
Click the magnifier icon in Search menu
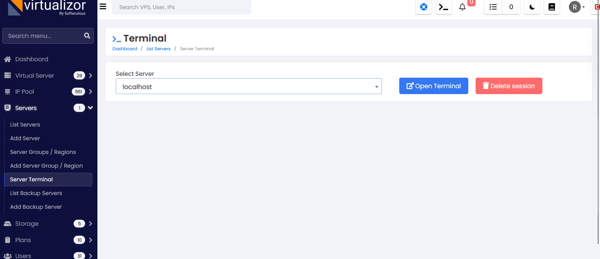coord(87,36)
